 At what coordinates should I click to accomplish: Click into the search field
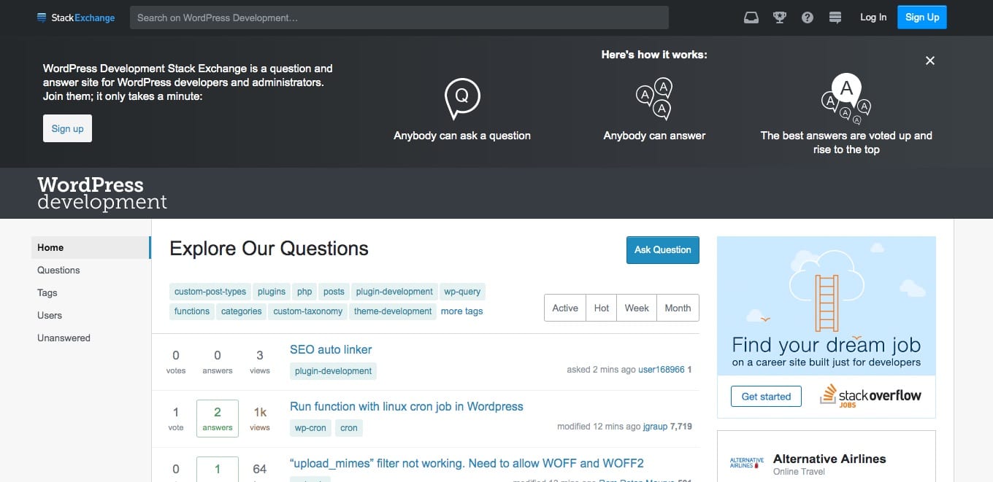click(x=399, y=17)
